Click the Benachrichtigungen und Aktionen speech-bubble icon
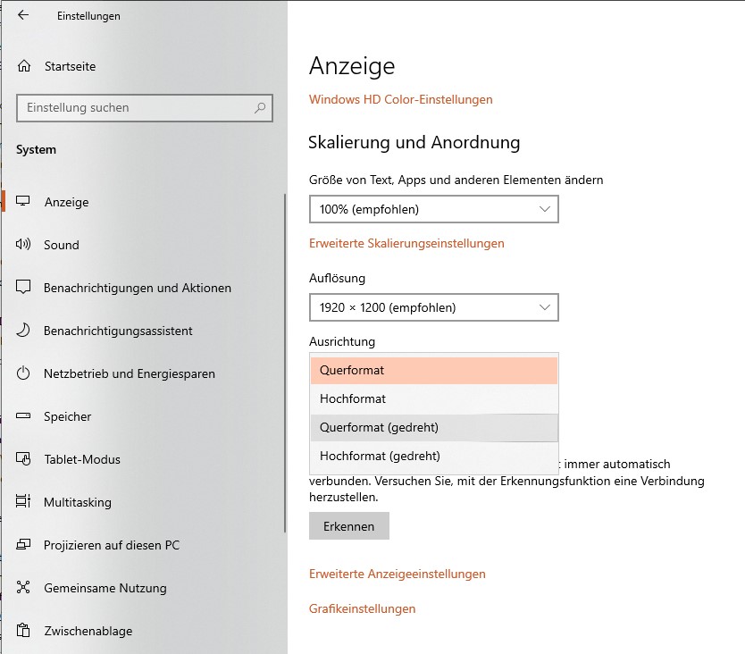Image resolution: width=745 pixels, height=654 pixels. pyautogui.click(x=23, y=287)
